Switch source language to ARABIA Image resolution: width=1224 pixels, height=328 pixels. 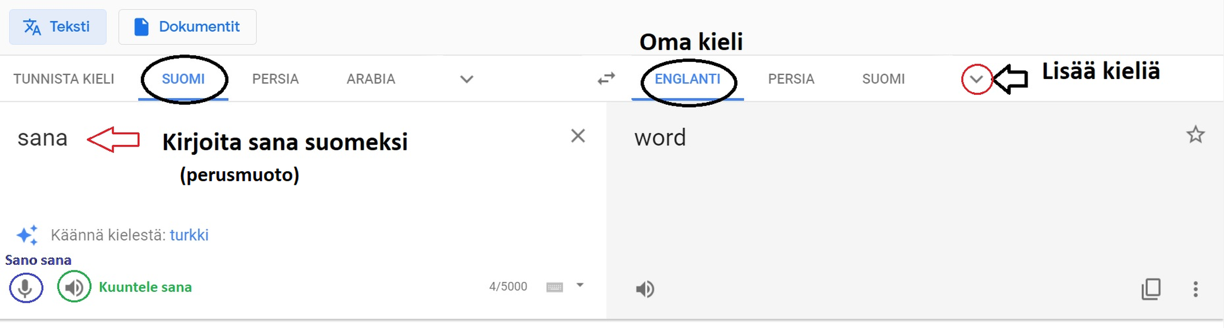coord(371,79)
